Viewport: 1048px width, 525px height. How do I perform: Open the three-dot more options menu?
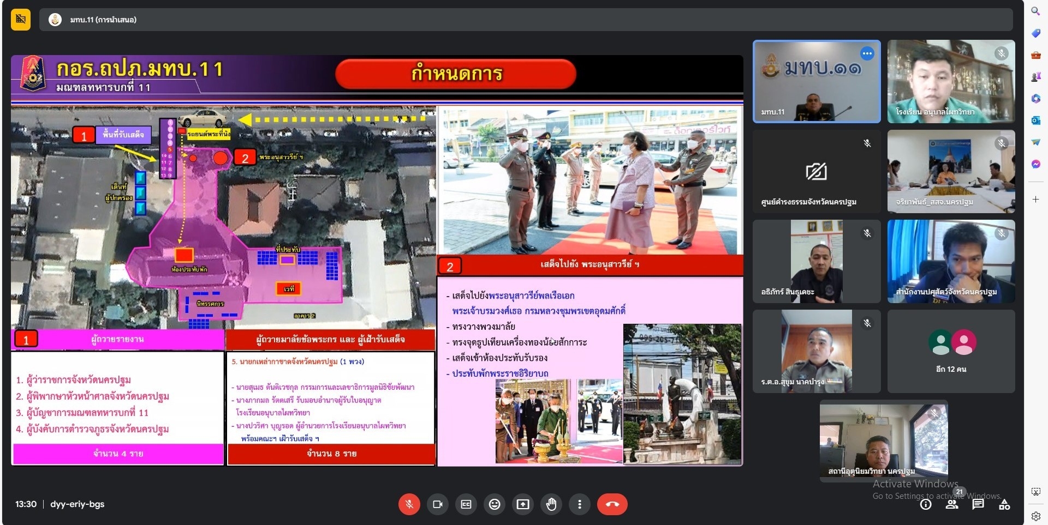pos(580,504)
